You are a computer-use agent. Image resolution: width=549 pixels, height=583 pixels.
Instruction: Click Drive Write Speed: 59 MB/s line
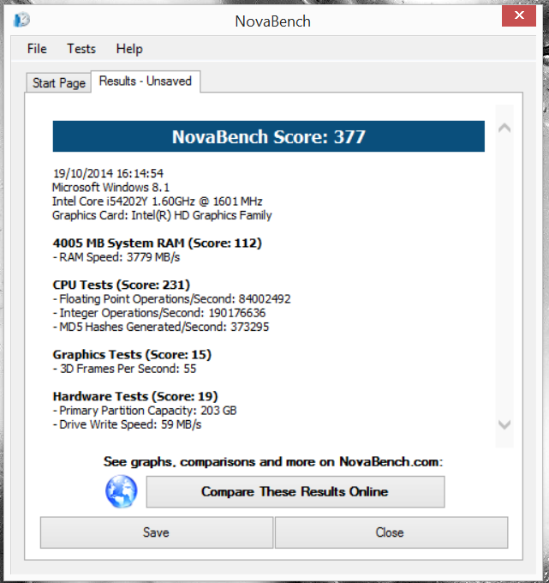[127, 424]
